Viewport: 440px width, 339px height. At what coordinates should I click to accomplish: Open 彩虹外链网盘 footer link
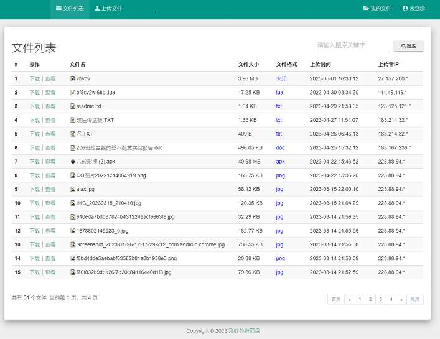[x=244, y=331]
